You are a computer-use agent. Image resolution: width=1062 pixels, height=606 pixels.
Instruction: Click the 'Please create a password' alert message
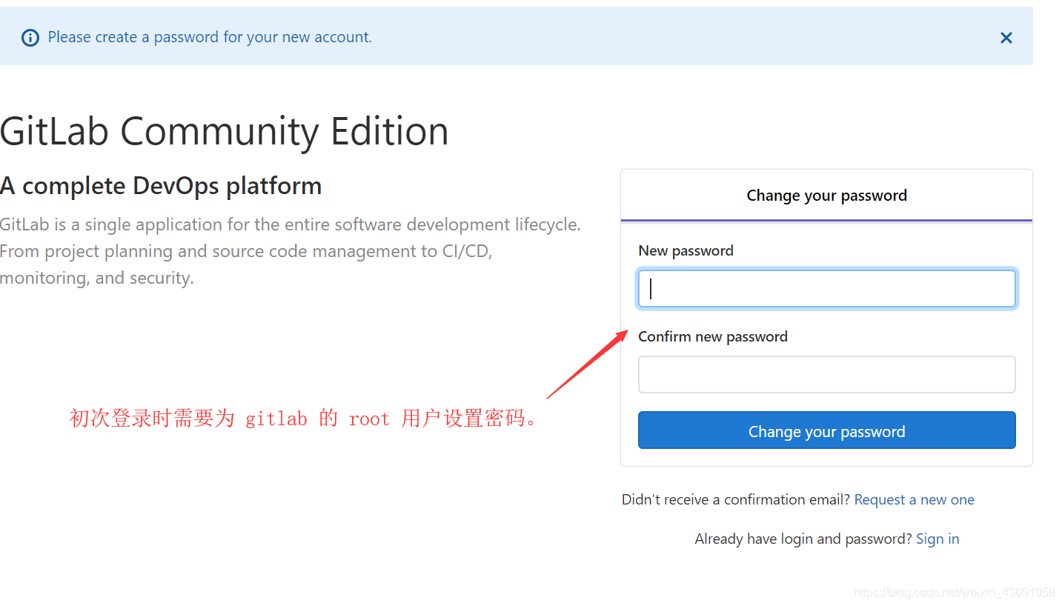click(210, 37)
